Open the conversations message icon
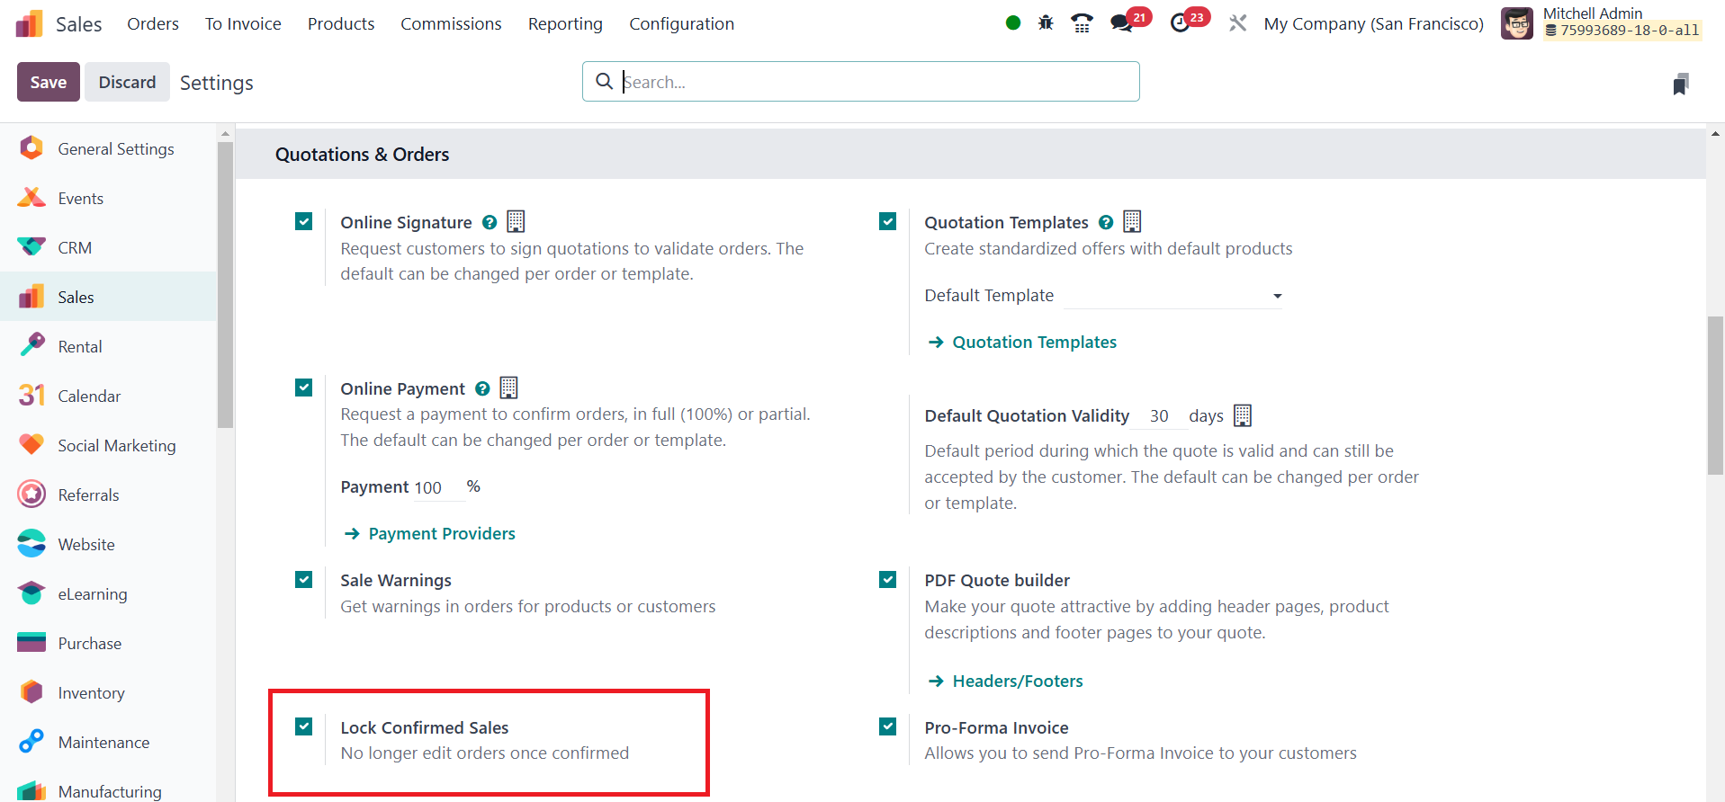This screenshot has width=1725, height=802. [1122, 23]
